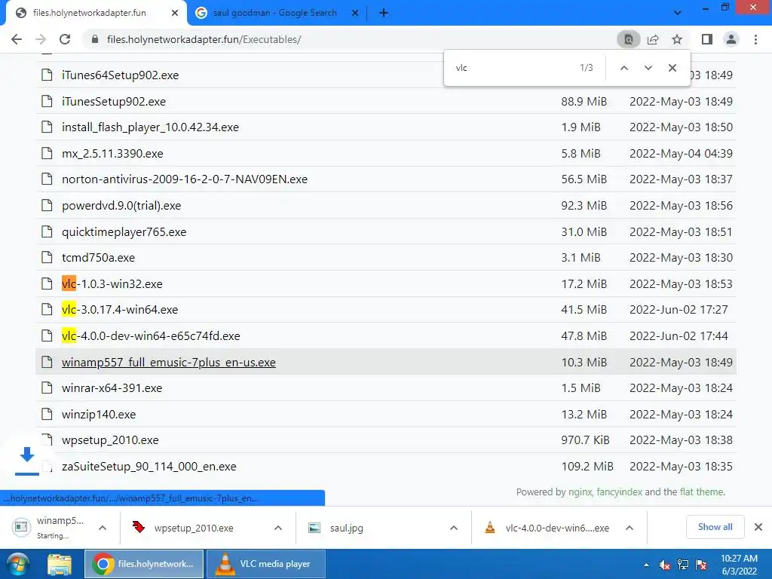Click file icon beside quicktimeplayer765.exe
The height and width of the screenshot is (579, 772).
tap(47, 231)
